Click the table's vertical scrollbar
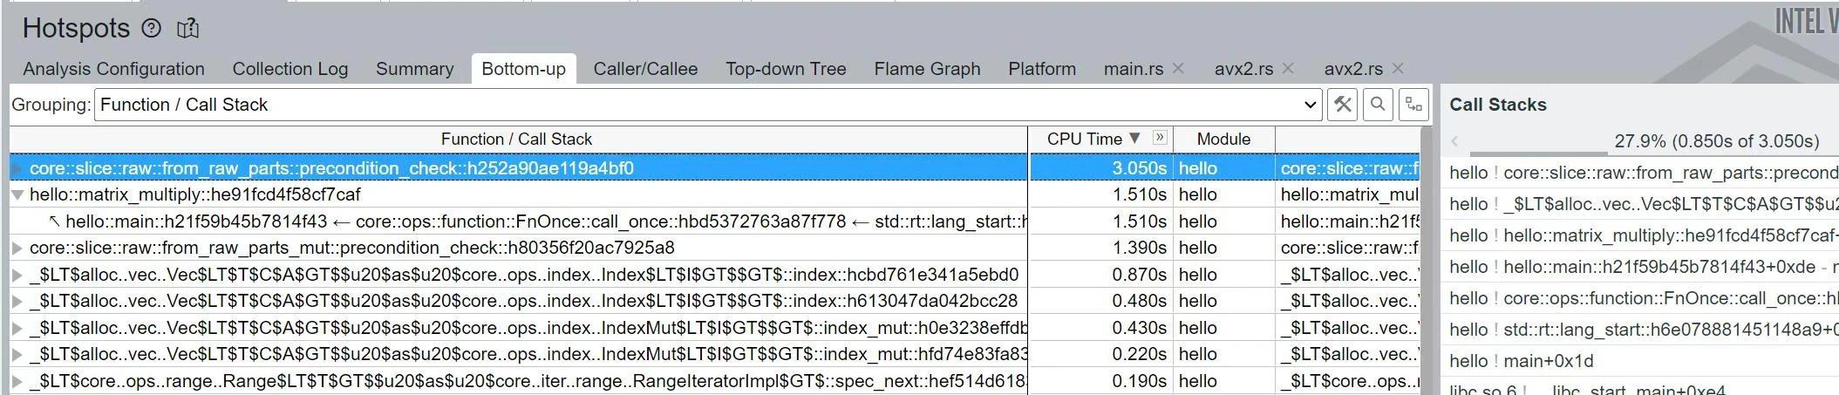1839x395 pixels. point(1427,262)
